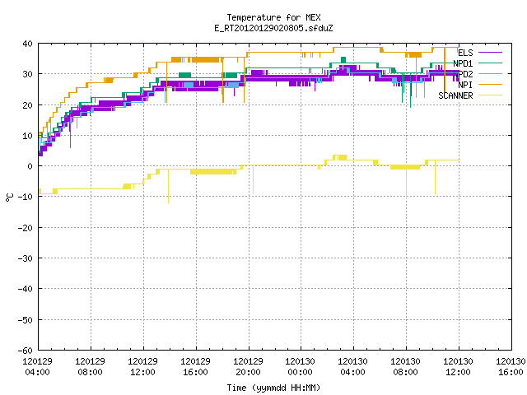Image resolution: width=527 pixels, height=395 pixels.
Task: Click the y-axis label -20
Action: (x=26, y=227)
